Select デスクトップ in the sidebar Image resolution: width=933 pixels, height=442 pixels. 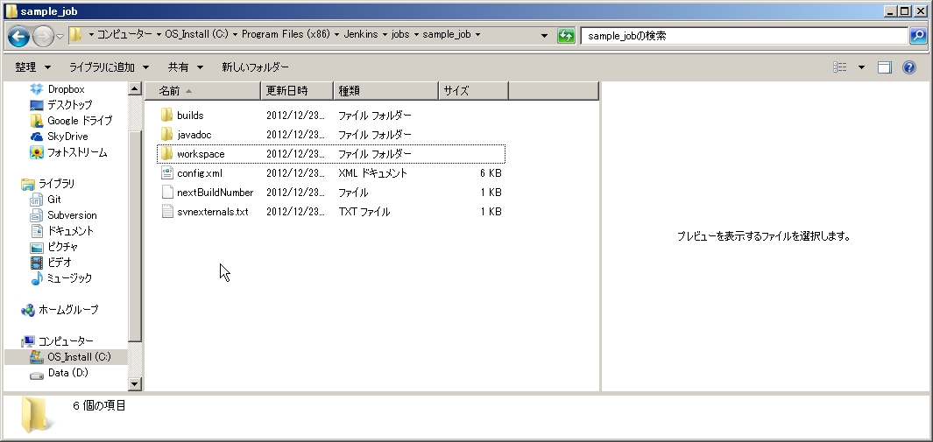point(69,104)
